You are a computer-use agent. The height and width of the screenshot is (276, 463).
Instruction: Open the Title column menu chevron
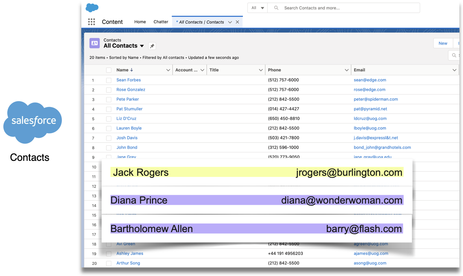tap(261, 70)
